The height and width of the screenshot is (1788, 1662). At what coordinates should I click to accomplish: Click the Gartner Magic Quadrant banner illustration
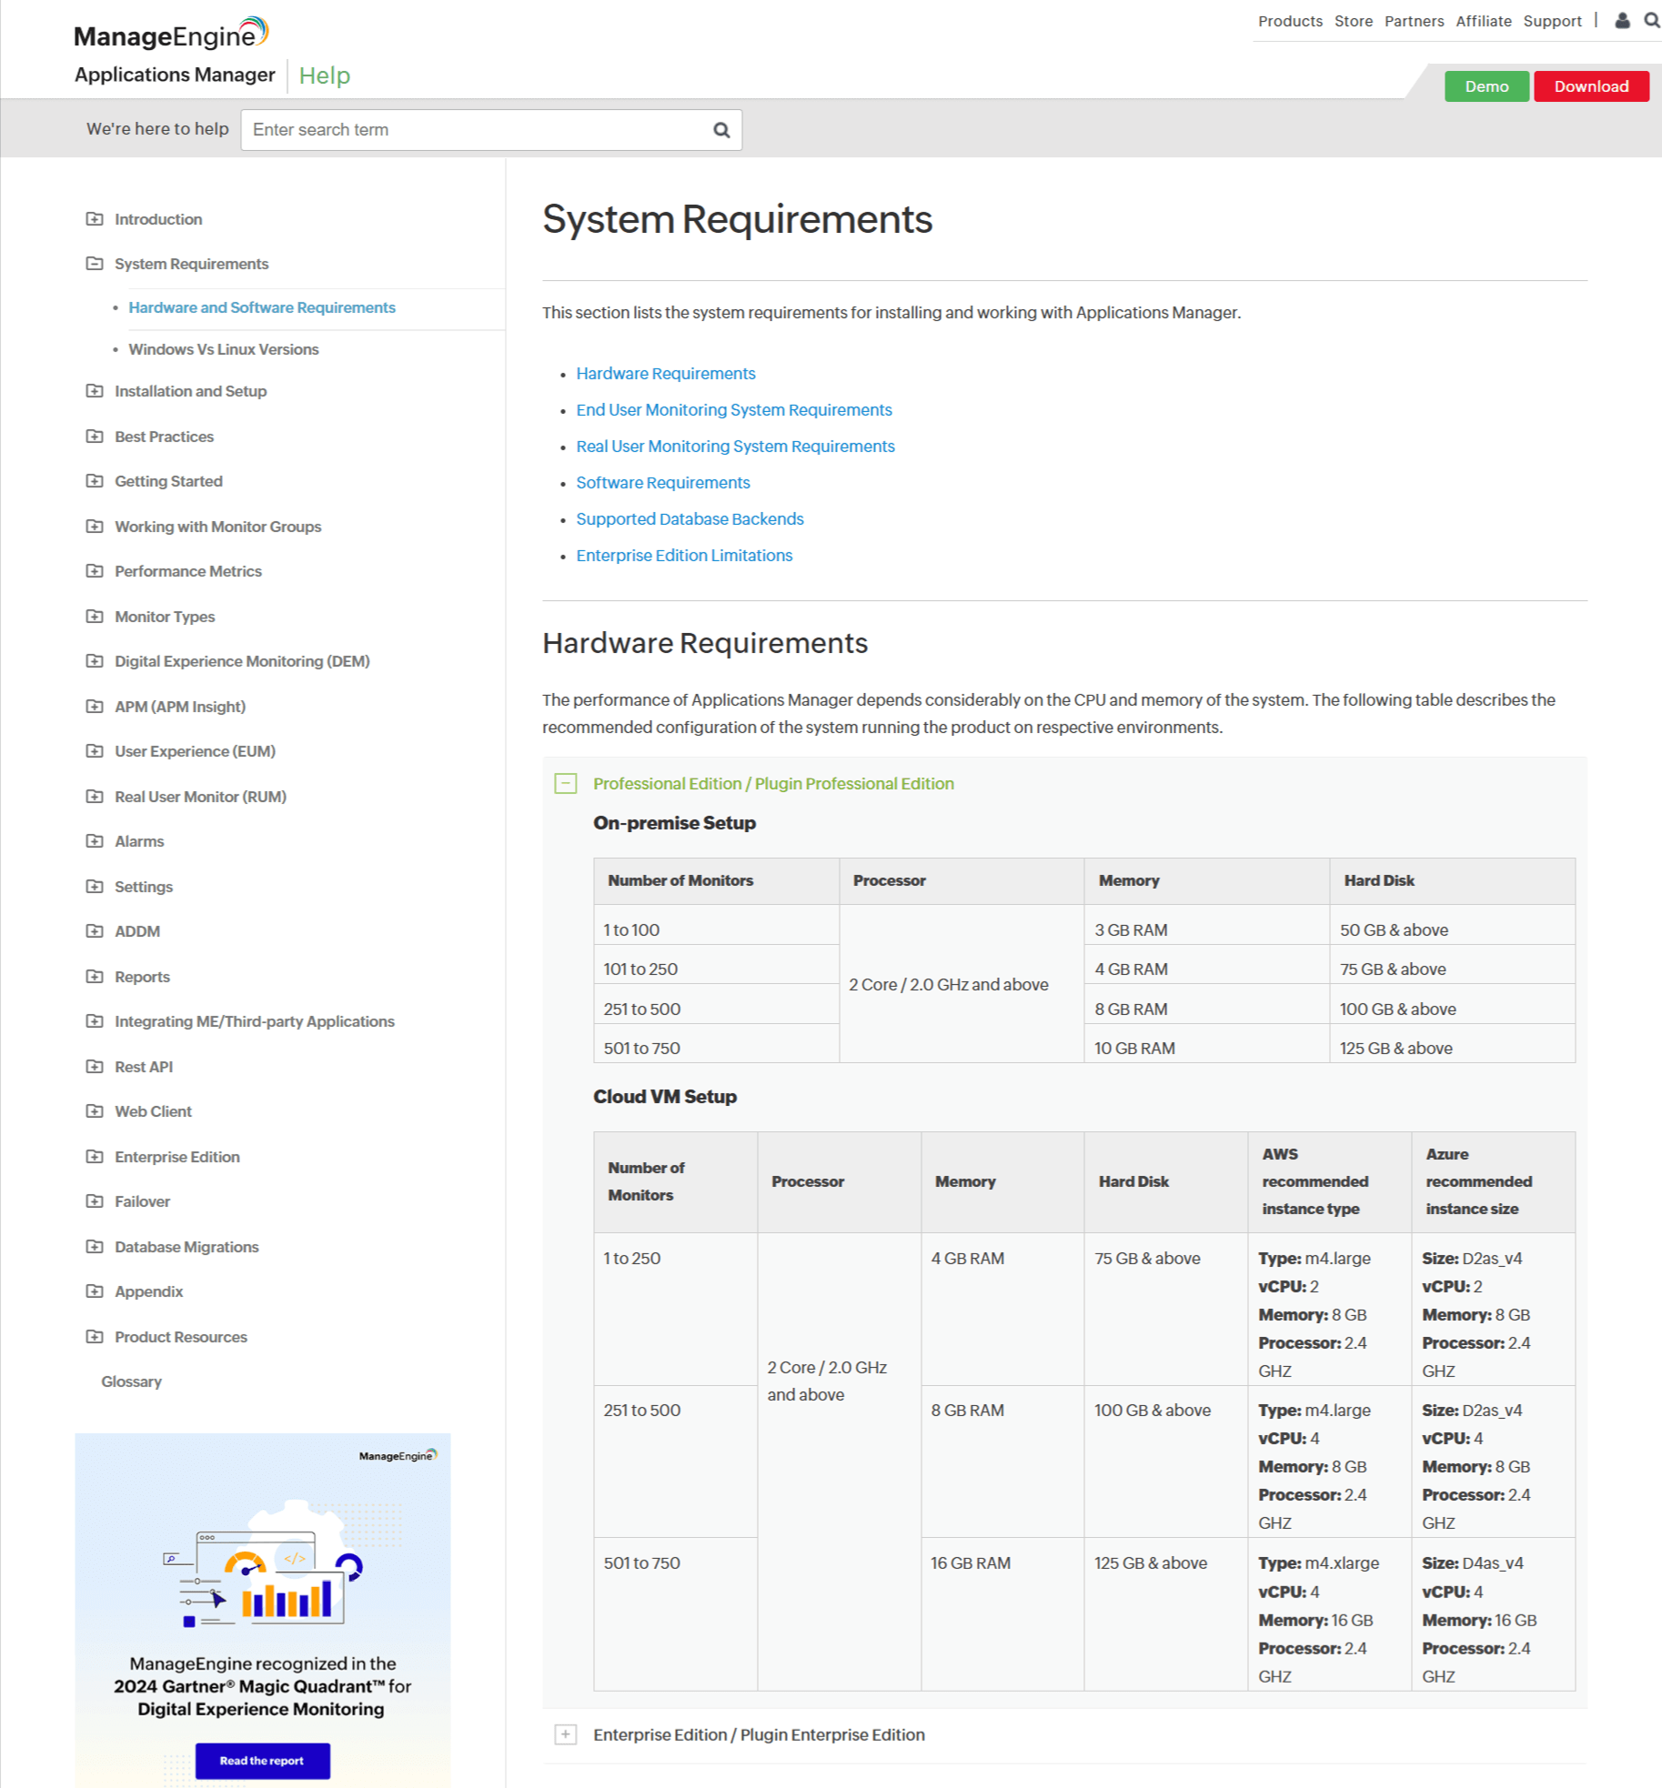click(x=263, y=1564)
